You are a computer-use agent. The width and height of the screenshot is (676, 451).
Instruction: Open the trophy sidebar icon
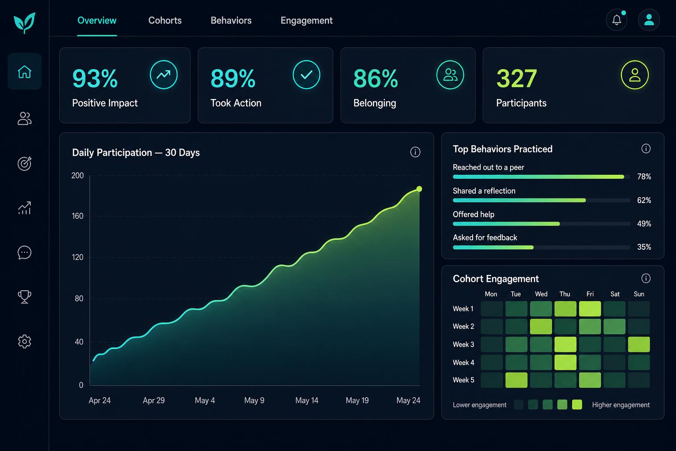pos(25,297)
